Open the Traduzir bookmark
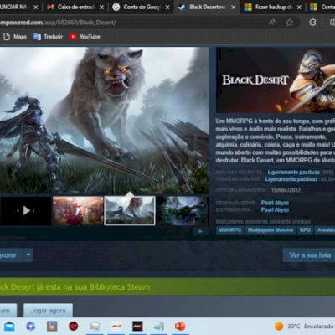The width and height of the screenshot is (335, 335). click(x=48, y=37)
